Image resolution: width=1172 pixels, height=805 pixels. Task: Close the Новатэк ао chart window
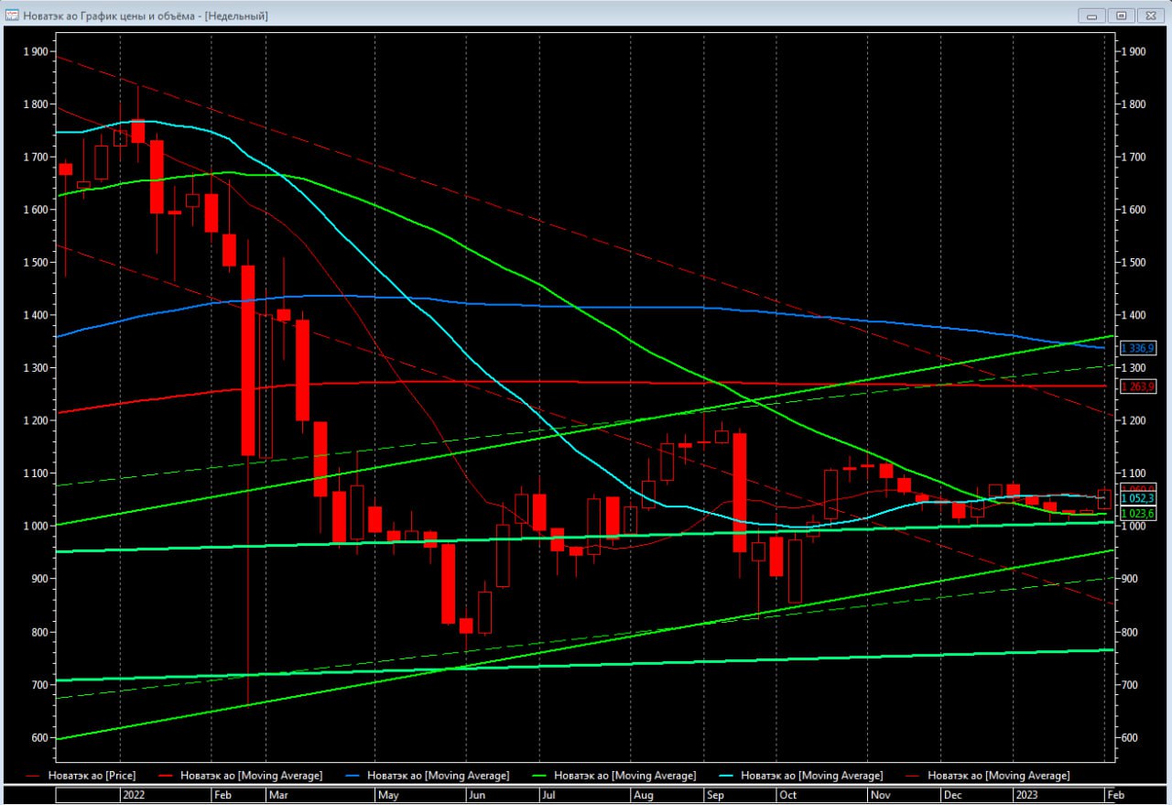tap(1148, 16)
